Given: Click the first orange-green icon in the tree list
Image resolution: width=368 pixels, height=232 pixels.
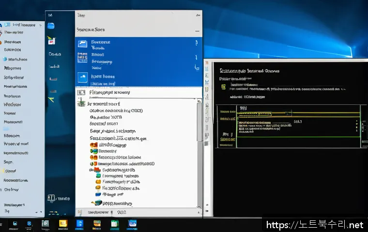Looking at the screenshot, I should 93,145.
